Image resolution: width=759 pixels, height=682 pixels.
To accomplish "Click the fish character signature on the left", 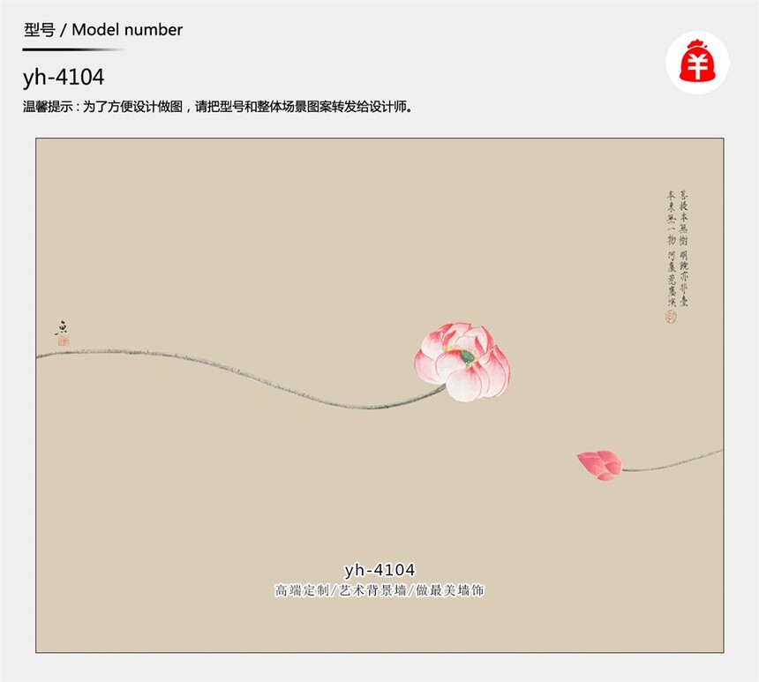I will coord(62,327).
